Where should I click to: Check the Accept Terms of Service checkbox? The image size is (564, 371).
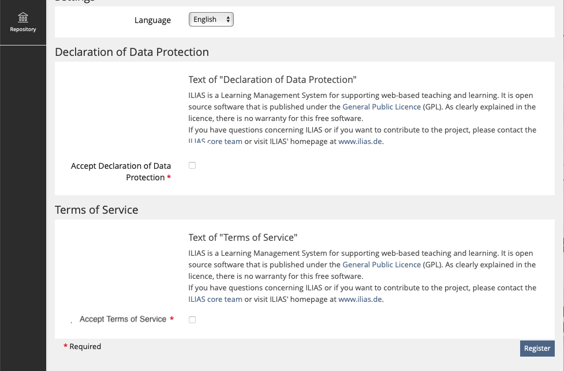pos(192,320)
